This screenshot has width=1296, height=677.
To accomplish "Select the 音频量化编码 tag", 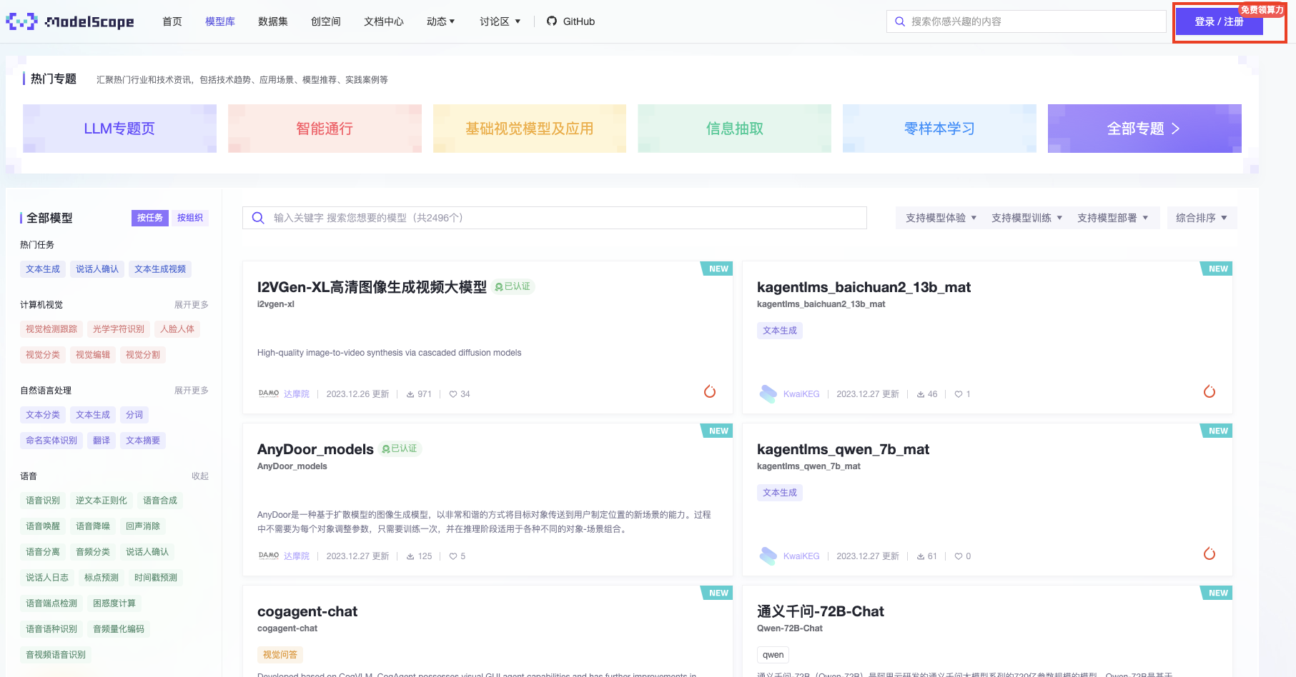I will [x=119, y=629].
